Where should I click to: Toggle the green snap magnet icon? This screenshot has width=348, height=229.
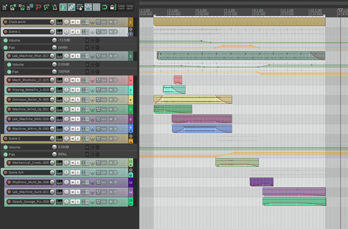point(105,7)
